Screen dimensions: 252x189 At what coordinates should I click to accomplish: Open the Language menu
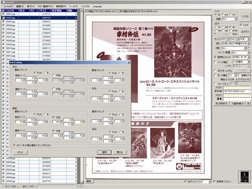tap(97, 6)
